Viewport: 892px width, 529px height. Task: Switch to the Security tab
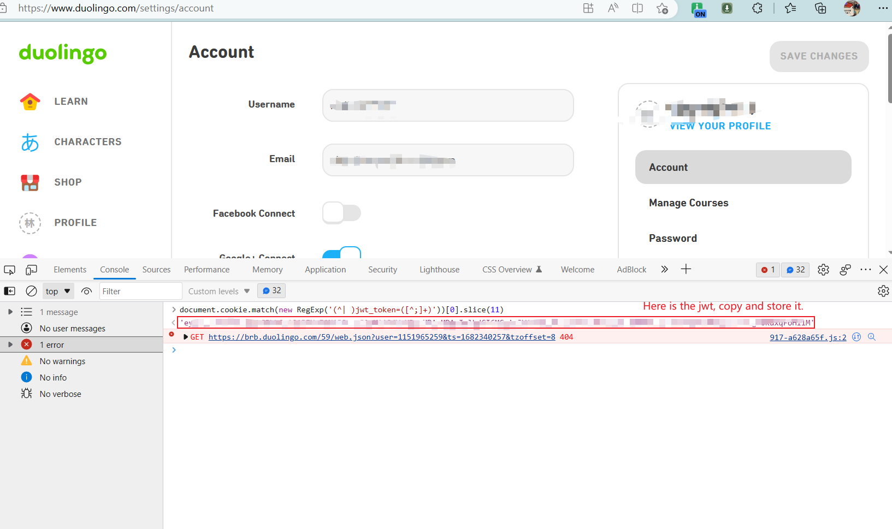point(382,270)
